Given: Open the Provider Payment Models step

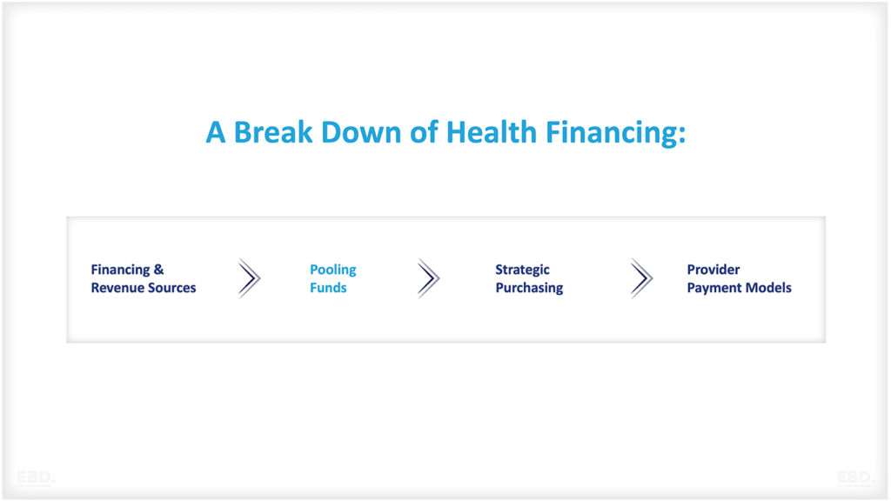Looking at the screenshot, I should [x=739, y=278].
